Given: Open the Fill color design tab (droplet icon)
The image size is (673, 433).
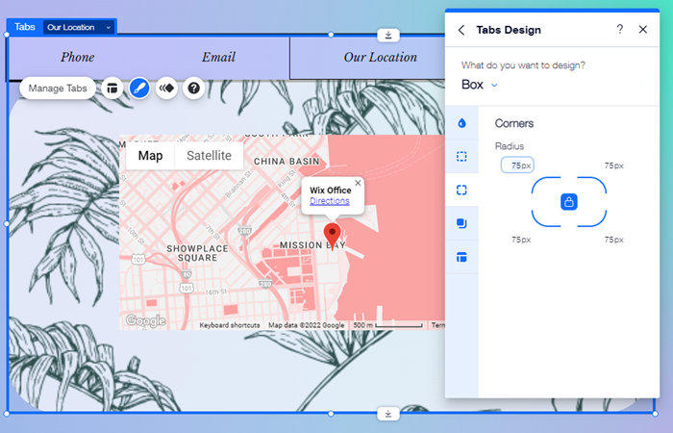Looking at the screenshot, I should click(461, 123).
